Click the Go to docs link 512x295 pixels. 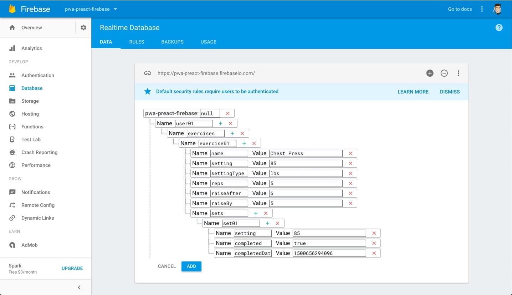(x=460, y=9)
